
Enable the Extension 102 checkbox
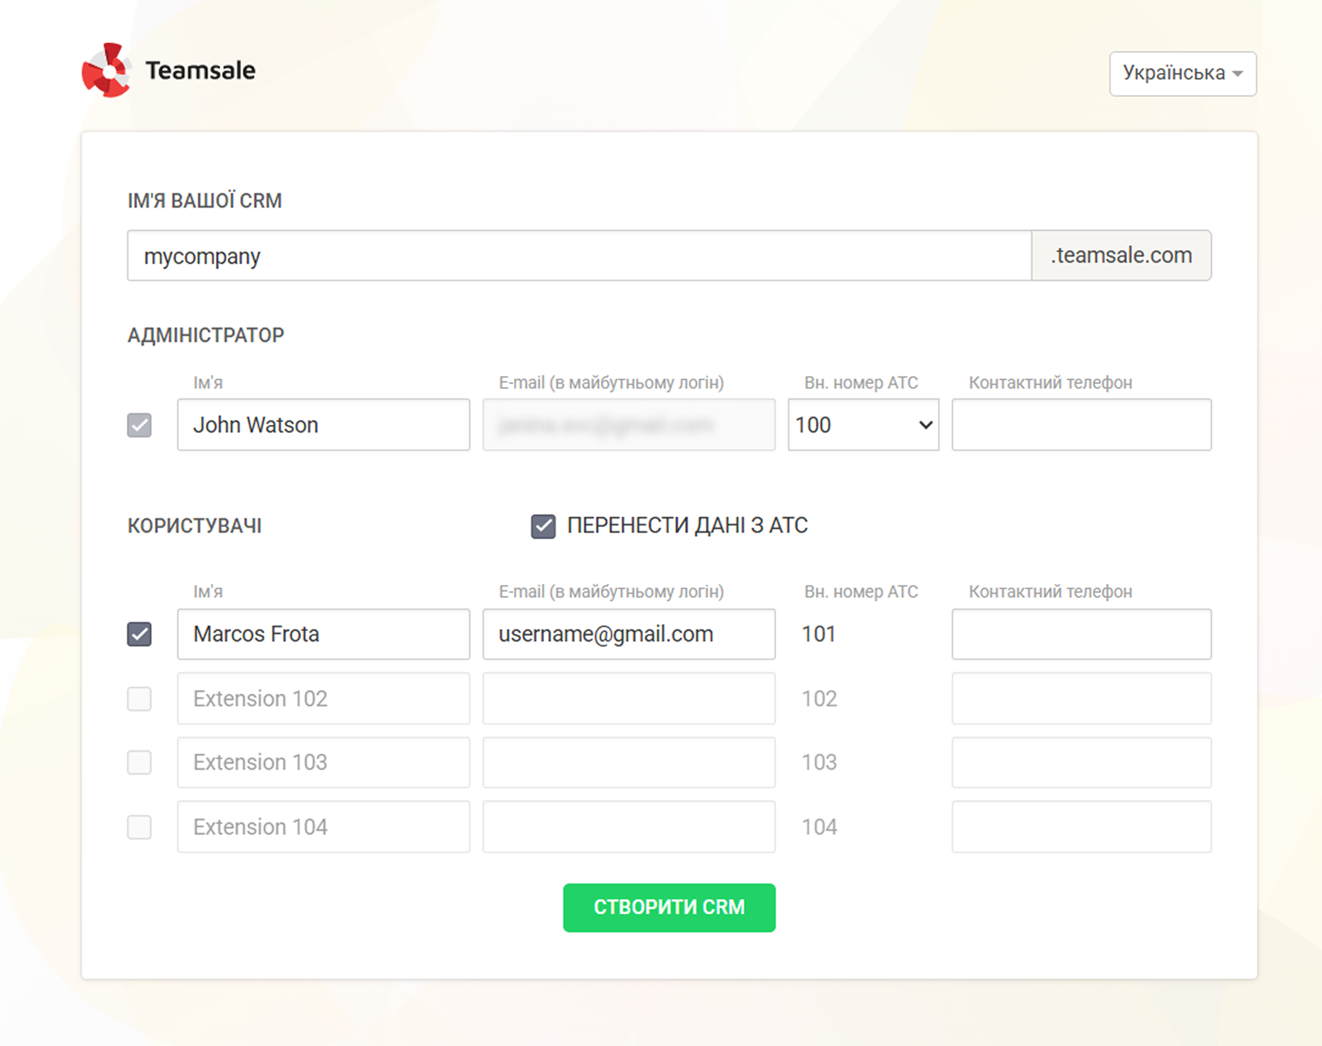coord(139,699)
